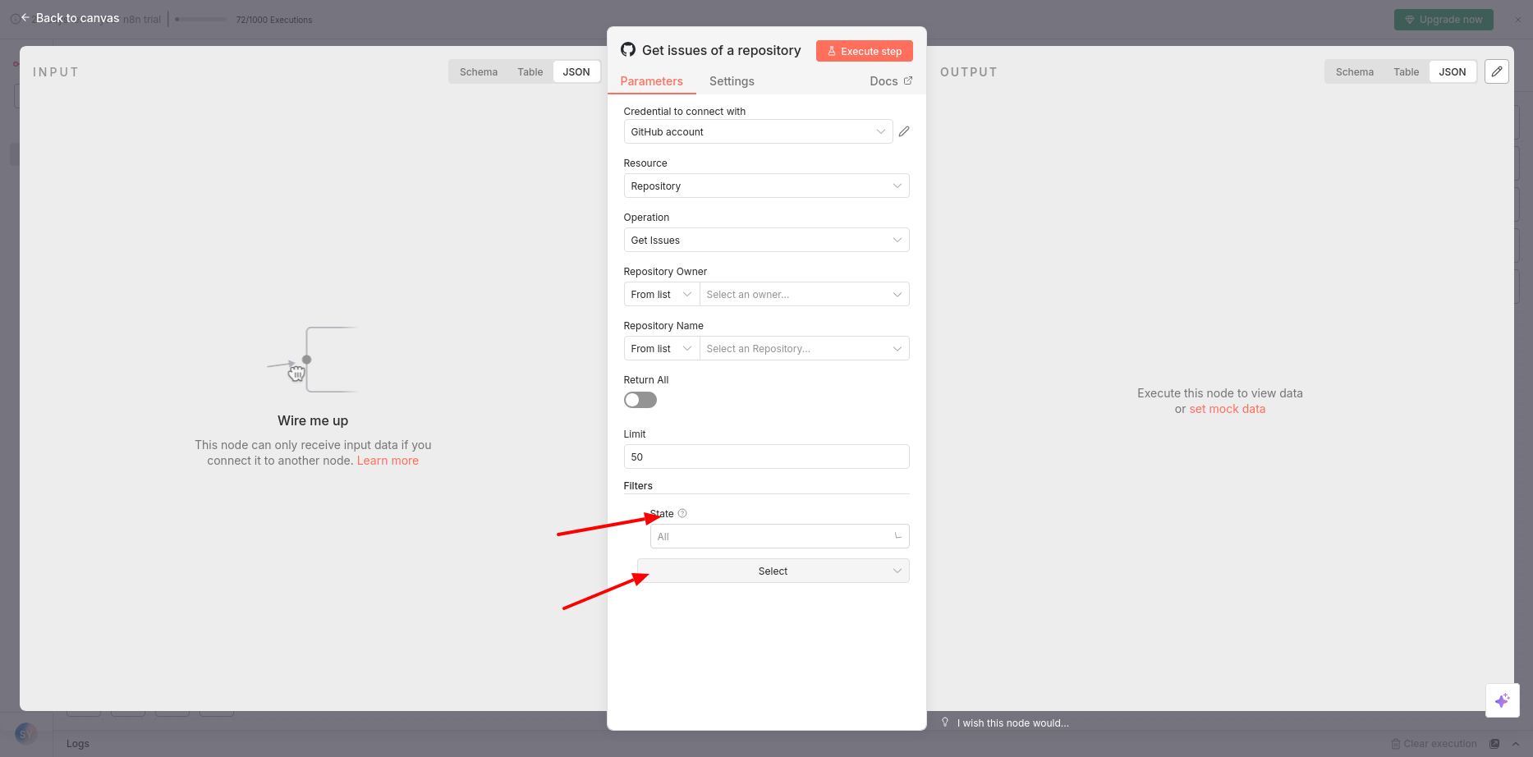
Task: Click the GitHub logo icon in node header
Action: (628, 50)
